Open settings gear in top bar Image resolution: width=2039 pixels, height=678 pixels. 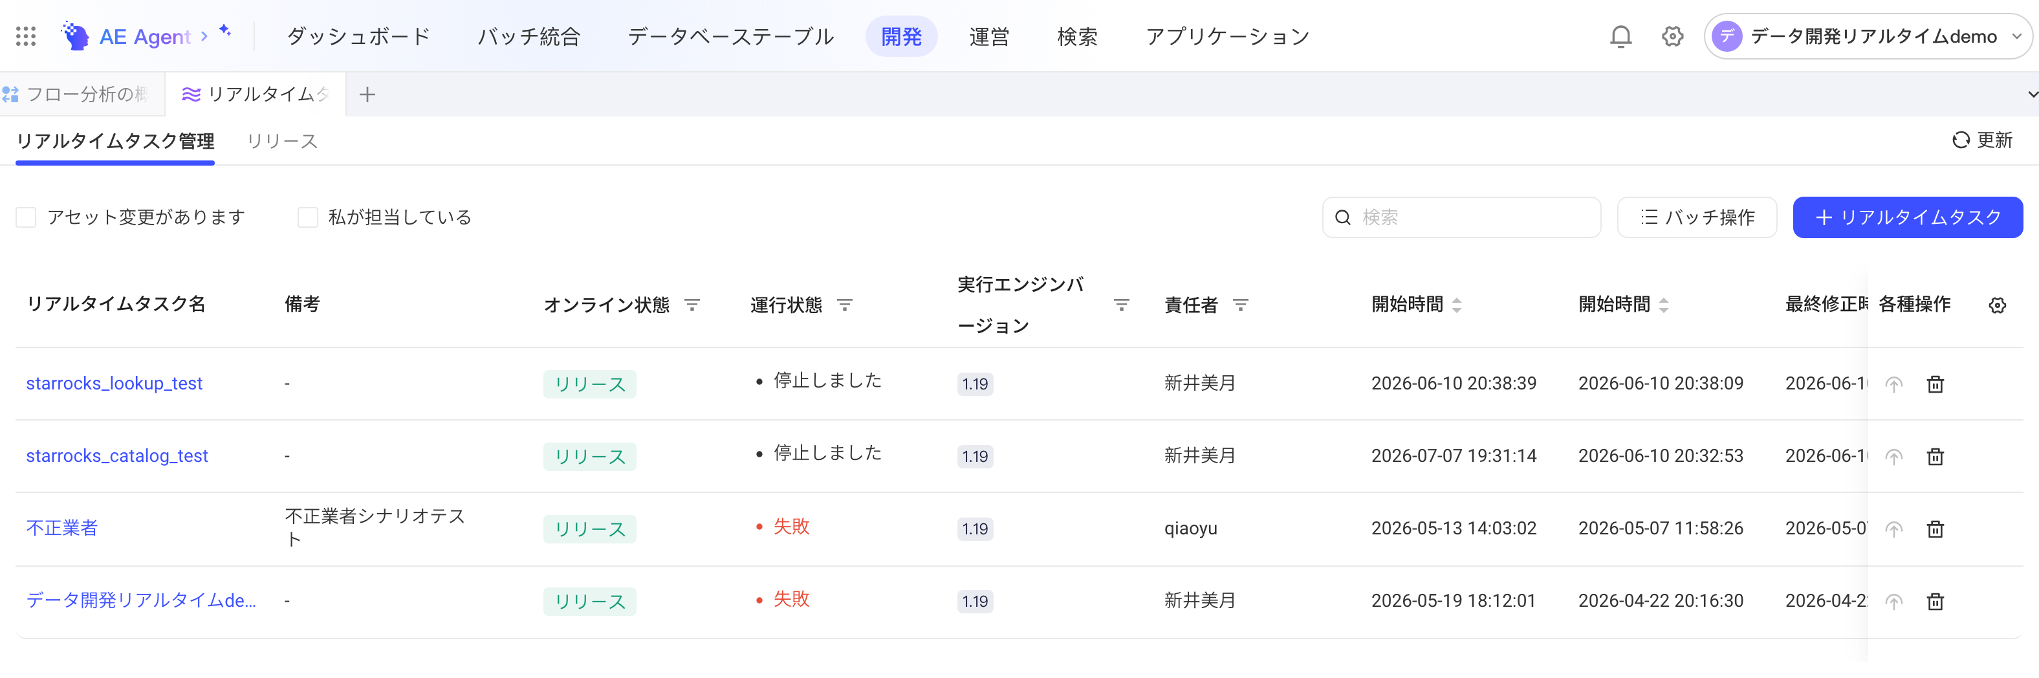(x=1672, y=36)
